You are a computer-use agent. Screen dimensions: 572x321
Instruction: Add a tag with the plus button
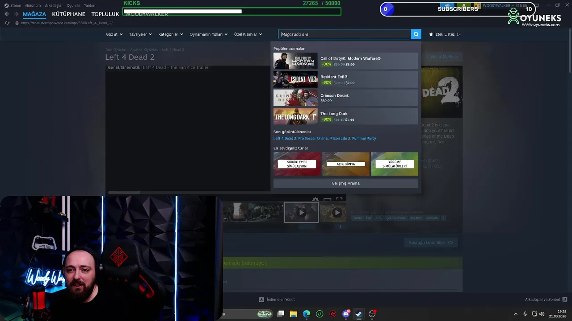[443, 218]
